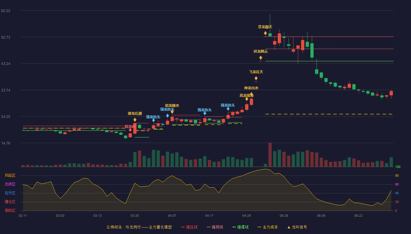
Task: Click the 拉升区 zone label
Action: 10,193
